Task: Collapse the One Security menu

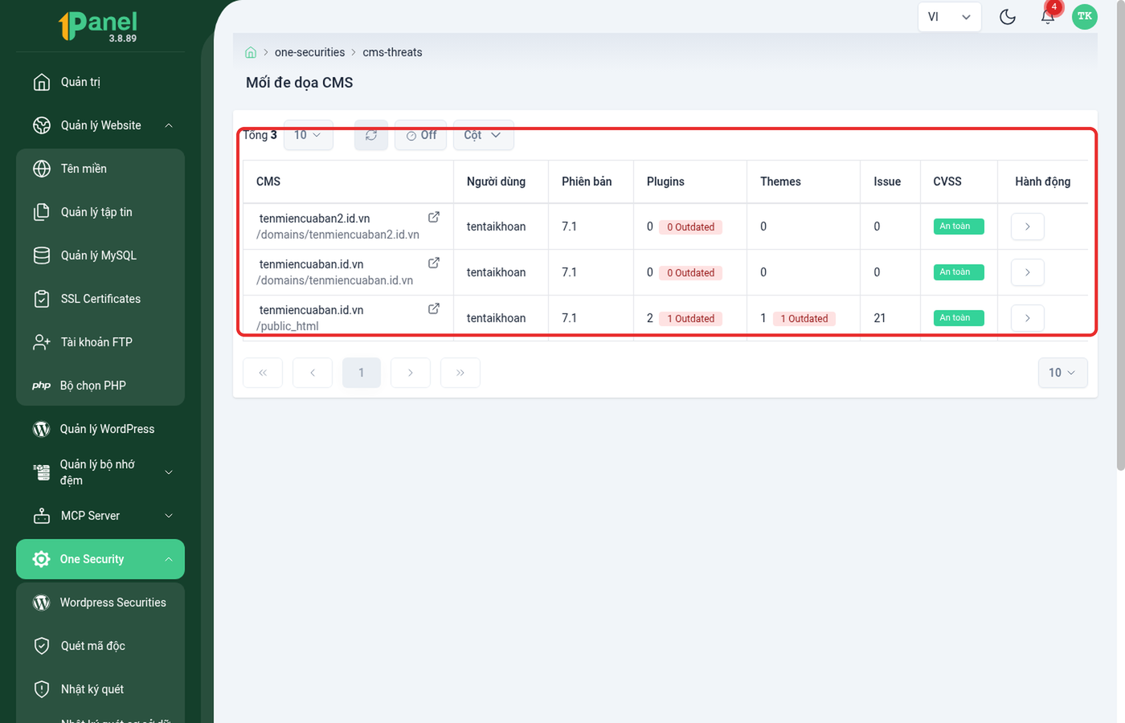Action: 100,559
